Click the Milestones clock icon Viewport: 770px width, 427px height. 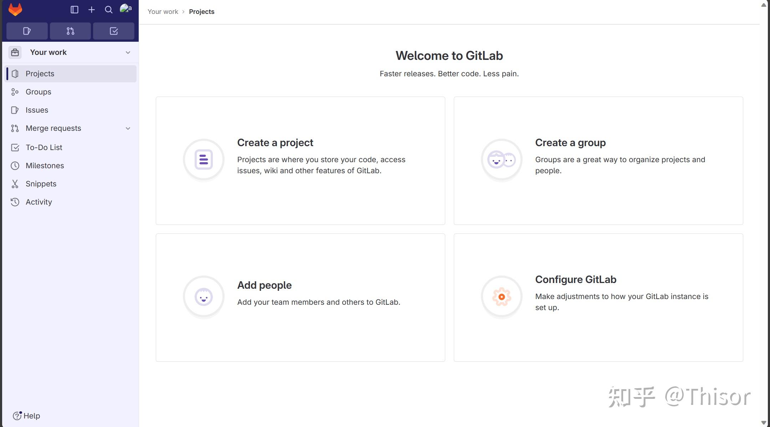click(x=15, y=165)
